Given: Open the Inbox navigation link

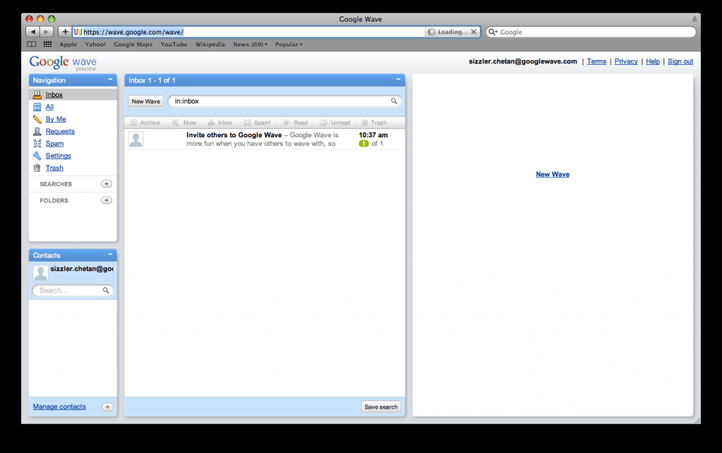Looking at the screenshot, I should [54, 94].
